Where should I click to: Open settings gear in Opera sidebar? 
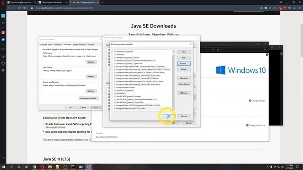[3, 70]
